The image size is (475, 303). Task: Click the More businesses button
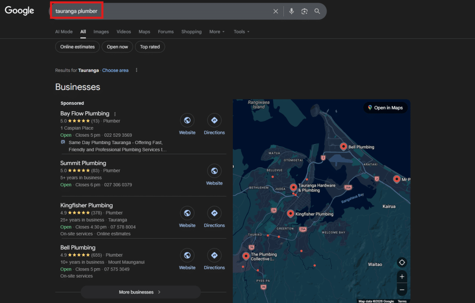click(x=141, y=292)
